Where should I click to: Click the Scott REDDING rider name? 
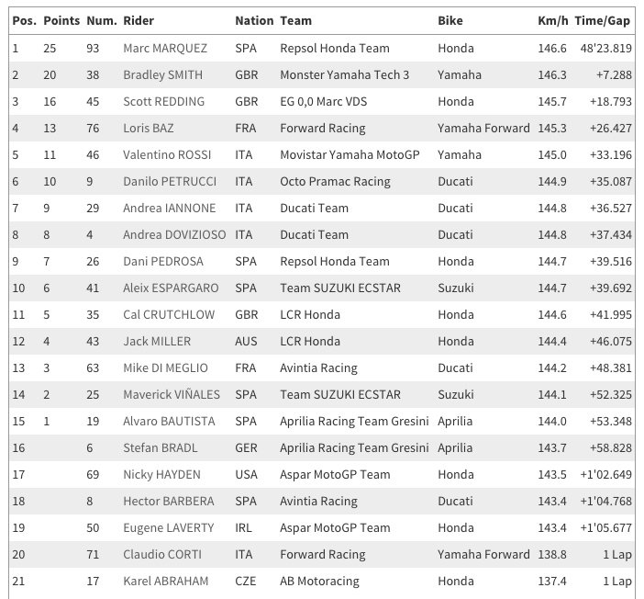point(164,102)
